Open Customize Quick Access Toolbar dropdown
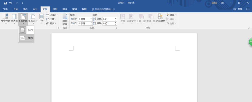 (x=22, y=3)
